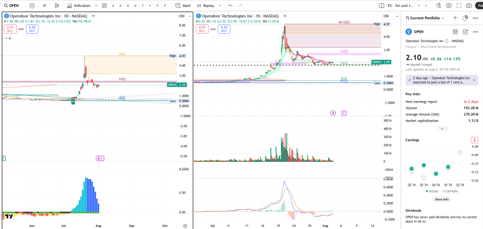Expand Key stats with the chevron button
This screenshot has height=229, width=483.
point(442,129)
